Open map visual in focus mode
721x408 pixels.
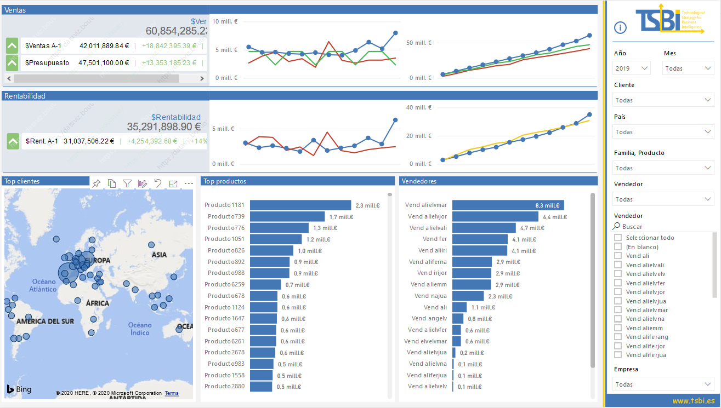(x=173, y=183)
